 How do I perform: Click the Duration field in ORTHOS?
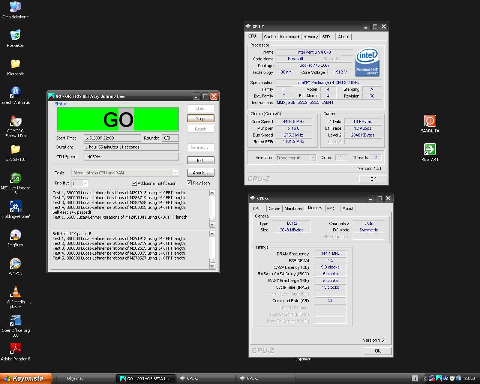pos(131,147)
